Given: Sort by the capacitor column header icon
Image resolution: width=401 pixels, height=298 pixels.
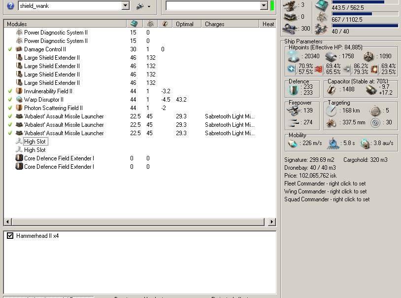Looking at the screenshot, I should point(165,24).
